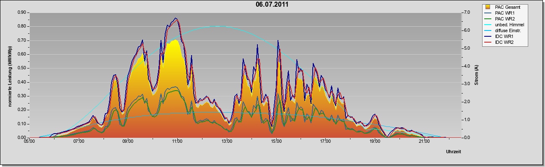Click the 0.10 left axis value
The image size is (545, 167).
tap(22, 124)
